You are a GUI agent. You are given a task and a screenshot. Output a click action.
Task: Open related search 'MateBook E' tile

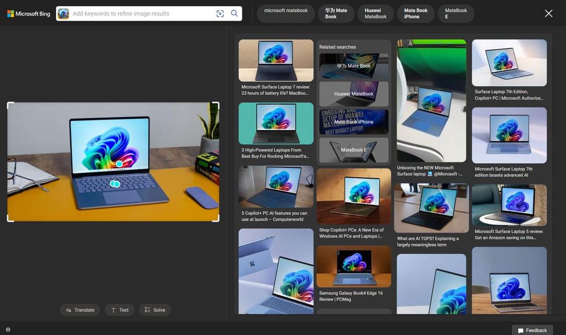[354, 150]
